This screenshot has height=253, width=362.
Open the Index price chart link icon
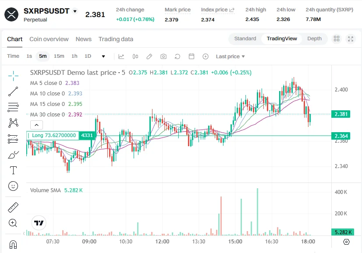[x=232, y=10]
